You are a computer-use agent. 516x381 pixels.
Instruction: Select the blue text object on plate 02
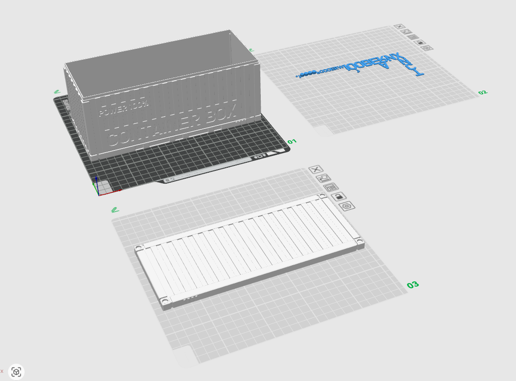[x=361, y=66]
